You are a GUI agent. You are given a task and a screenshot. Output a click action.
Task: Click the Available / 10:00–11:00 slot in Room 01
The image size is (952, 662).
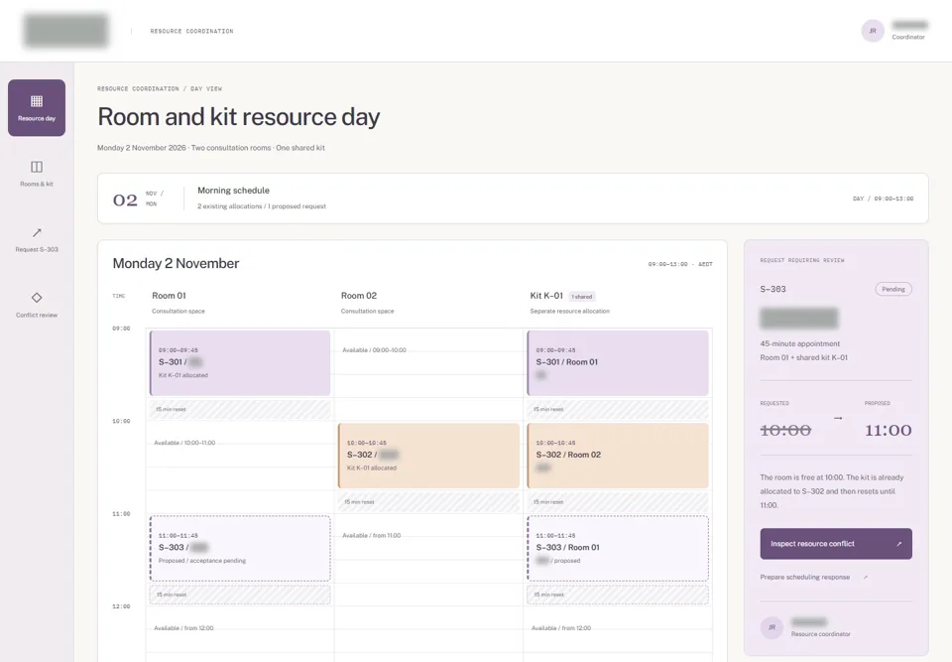[184, 443]
